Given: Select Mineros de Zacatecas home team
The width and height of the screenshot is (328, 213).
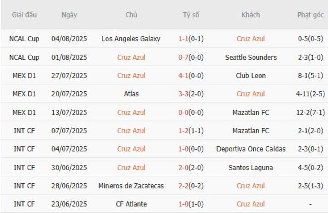Looking at the screenshot, I should (131, 186).
